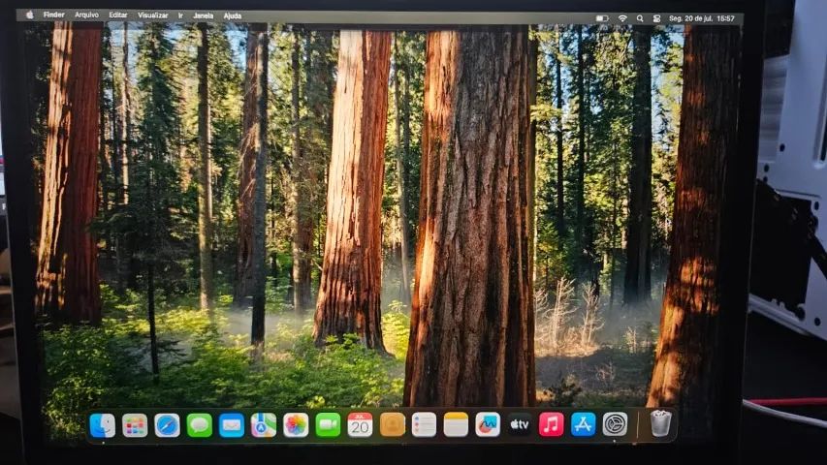
Task: Open the Visualizar menu
Action: coord(153,15)
